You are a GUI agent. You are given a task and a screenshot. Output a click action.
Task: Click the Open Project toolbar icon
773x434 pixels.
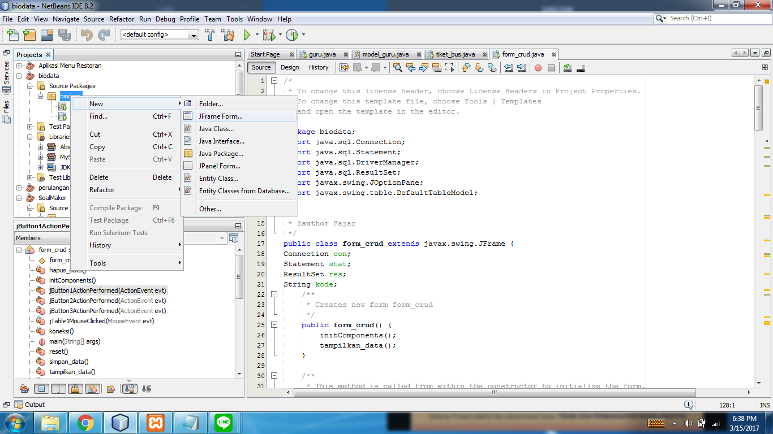(x=47, y=34)
